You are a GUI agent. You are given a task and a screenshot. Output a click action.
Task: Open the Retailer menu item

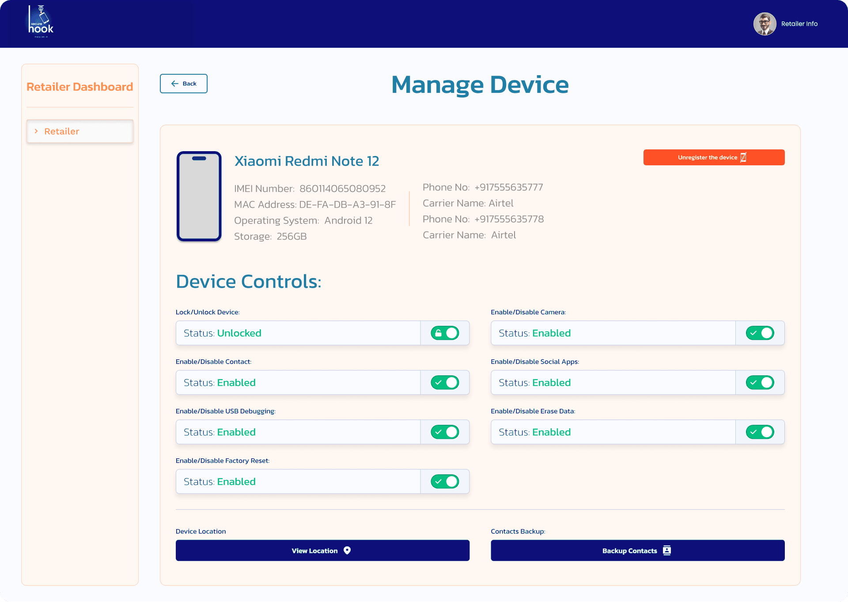point(62,131)
